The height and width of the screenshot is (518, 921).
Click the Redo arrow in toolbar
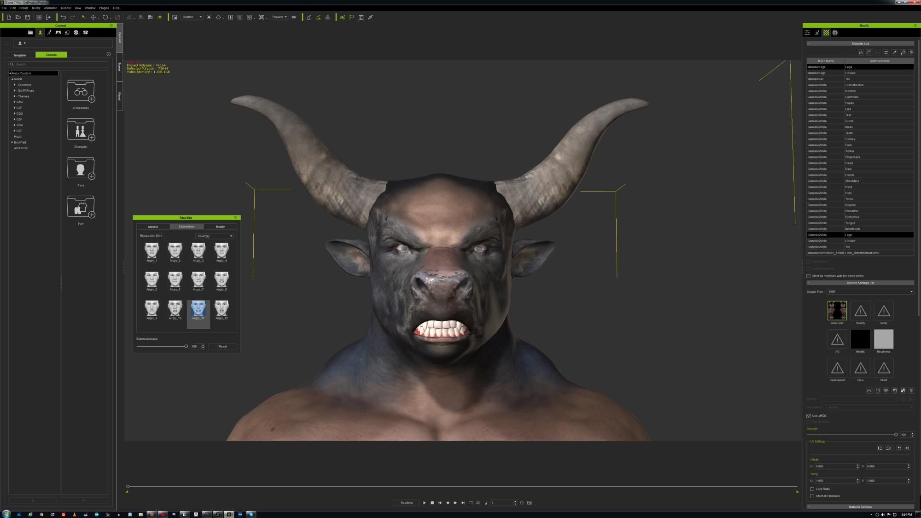click(72, 17)
